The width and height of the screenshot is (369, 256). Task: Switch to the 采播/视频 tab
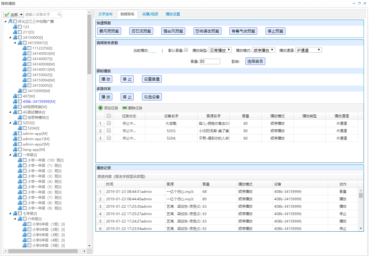[x=150, y=14]
